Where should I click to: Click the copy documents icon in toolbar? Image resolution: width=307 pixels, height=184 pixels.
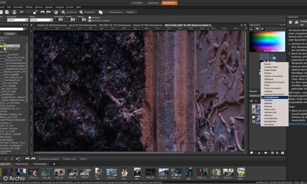101,12
